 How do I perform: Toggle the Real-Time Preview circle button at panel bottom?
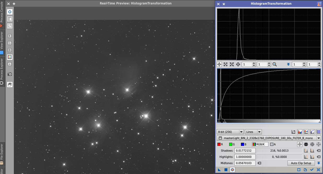point(232,170)
